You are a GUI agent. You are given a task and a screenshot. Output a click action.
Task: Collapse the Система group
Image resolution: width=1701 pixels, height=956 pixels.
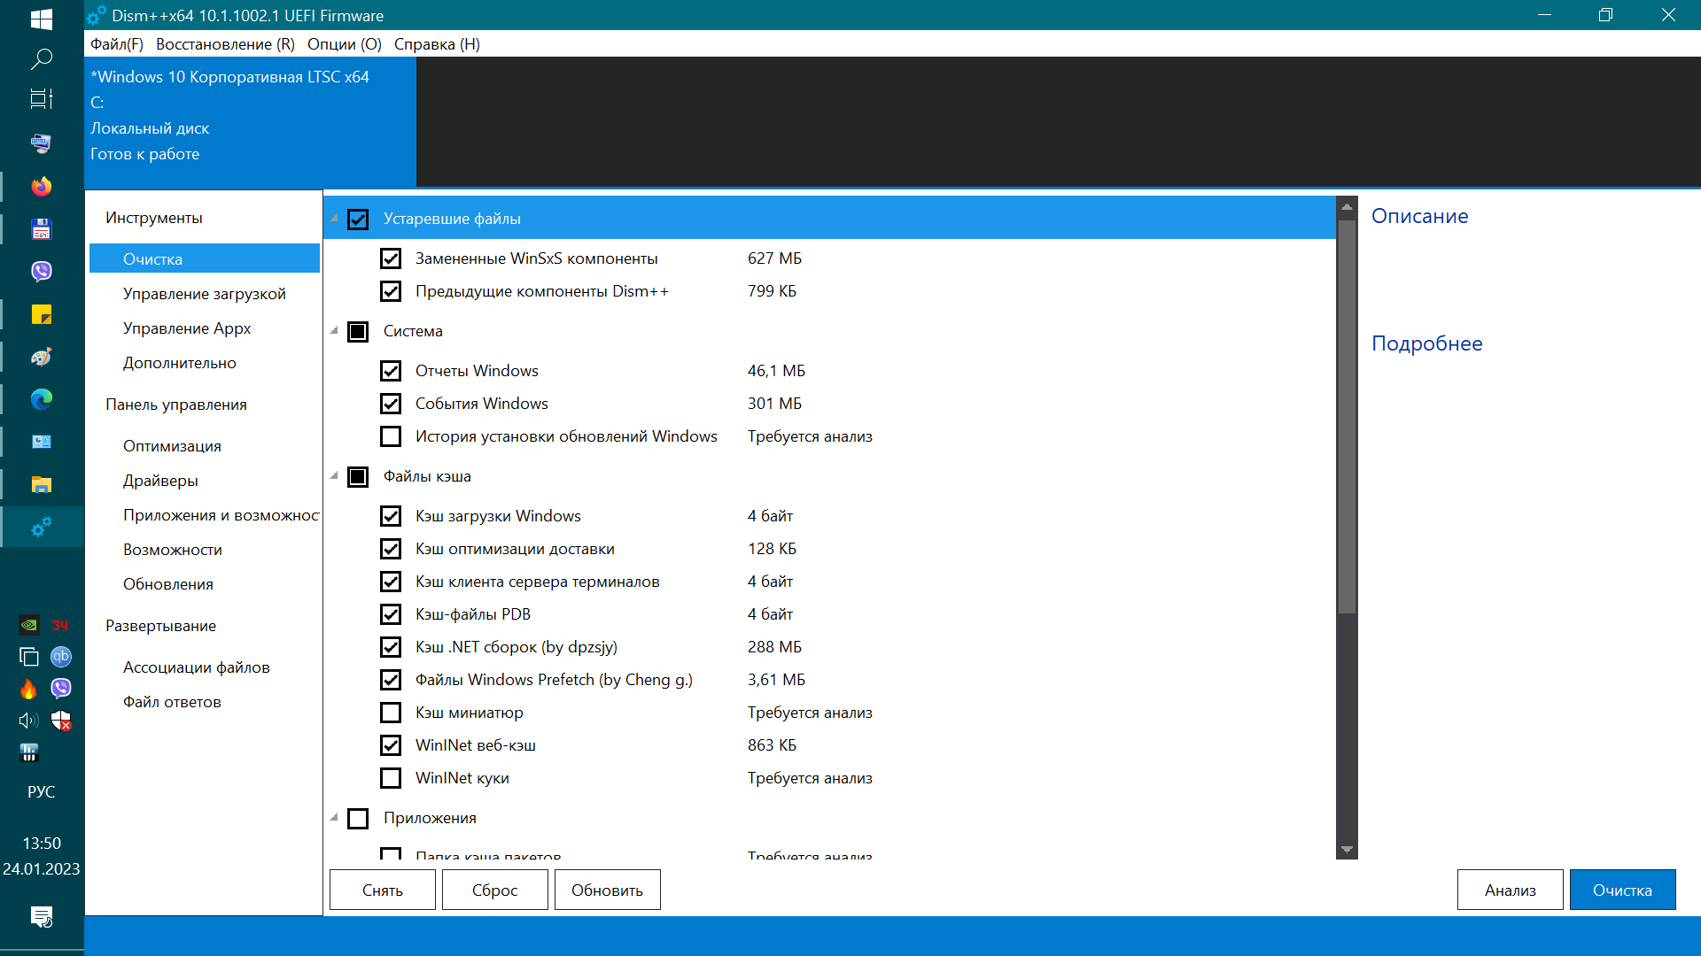(x=335, y=331)
